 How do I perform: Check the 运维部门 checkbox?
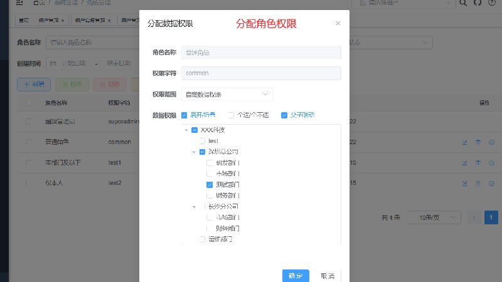(202, 239)
